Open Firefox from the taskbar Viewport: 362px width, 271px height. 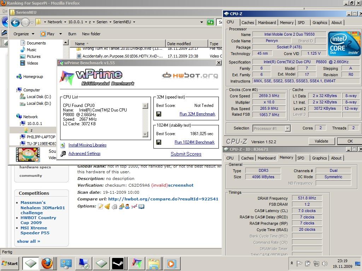point(47,263)
